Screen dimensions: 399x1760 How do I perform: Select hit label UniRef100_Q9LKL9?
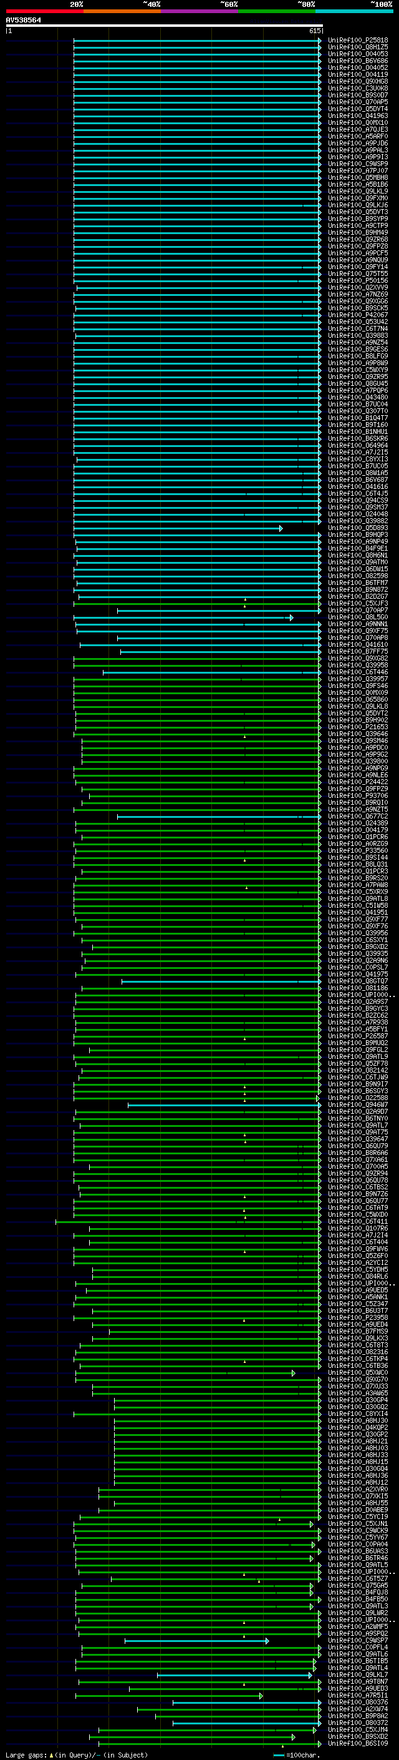coord(357,191)
